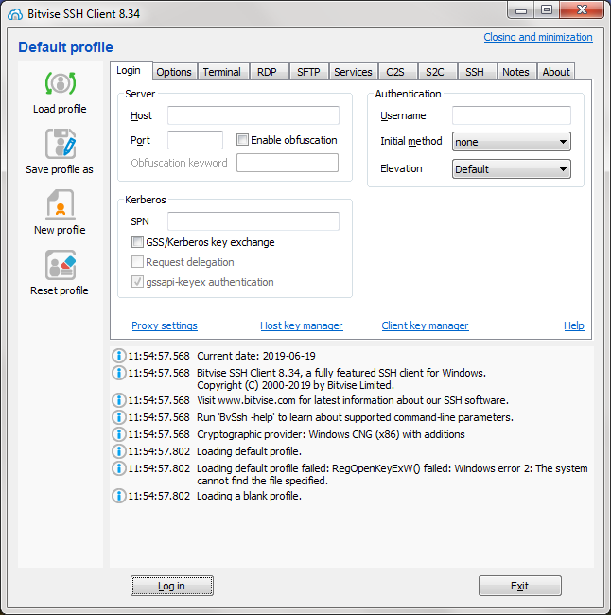This screenshot has height=615, width=611.
Task: Open Proxy settings link
Action: pyautogui.click(x=165, y=325)
